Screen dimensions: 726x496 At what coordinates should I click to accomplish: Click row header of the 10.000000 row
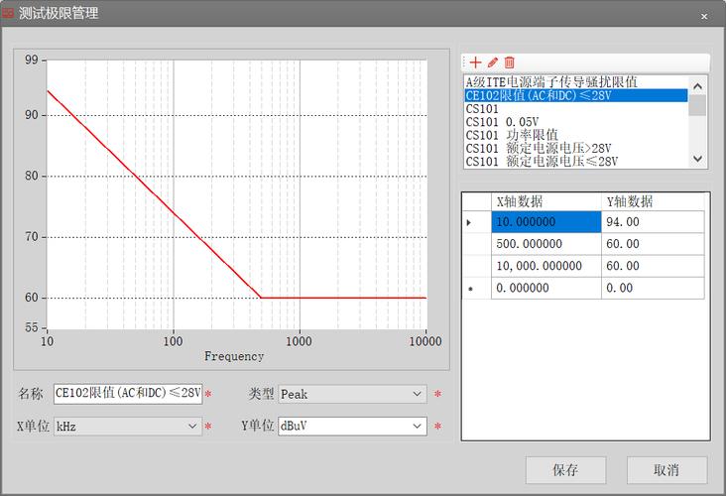477,222
